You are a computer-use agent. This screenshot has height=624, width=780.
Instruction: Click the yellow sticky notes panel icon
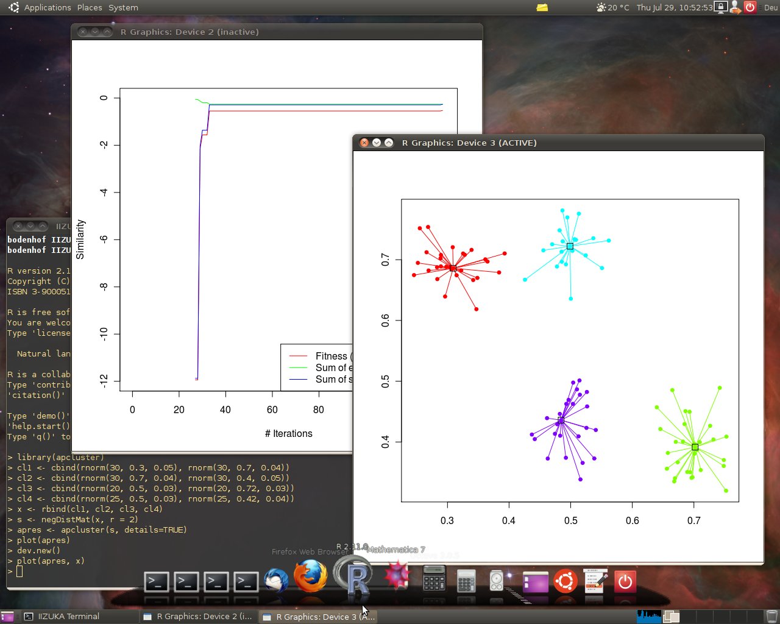pyautogui.click(x=542, y=7)
